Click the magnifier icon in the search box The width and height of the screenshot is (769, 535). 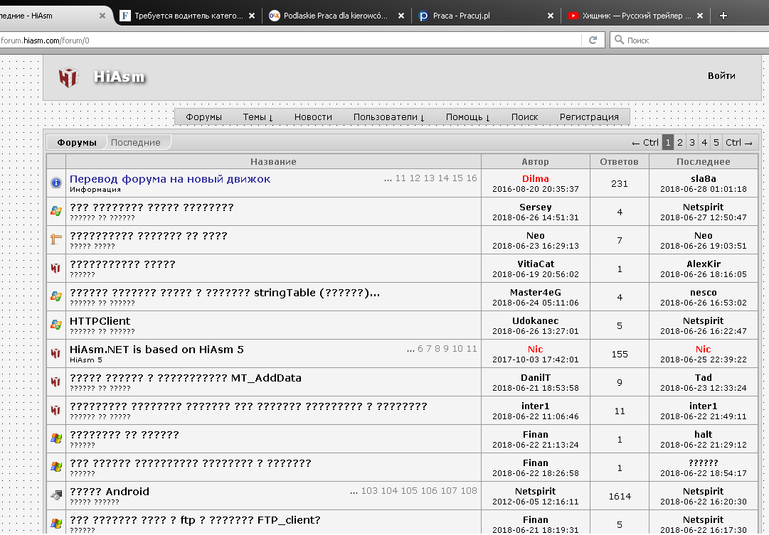[618, 40]
